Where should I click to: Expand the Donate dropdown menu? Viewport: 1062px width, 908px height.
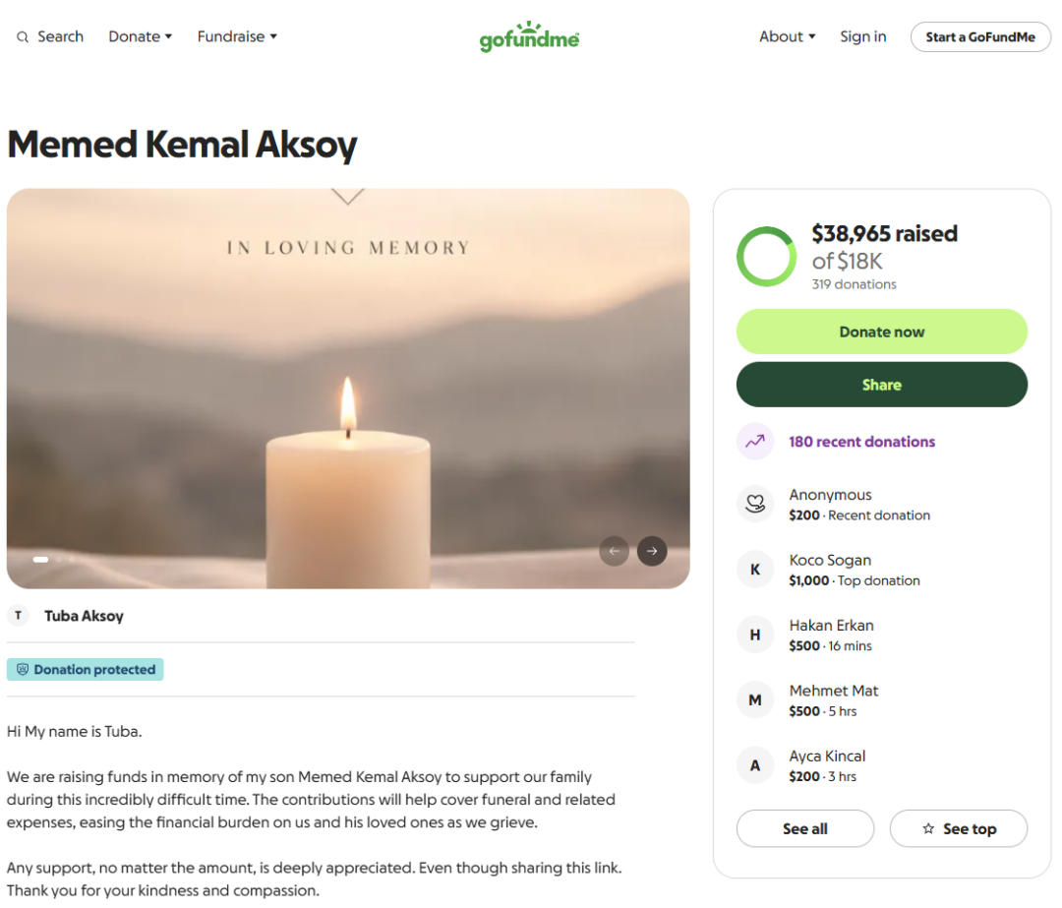(x=141, y=36)
